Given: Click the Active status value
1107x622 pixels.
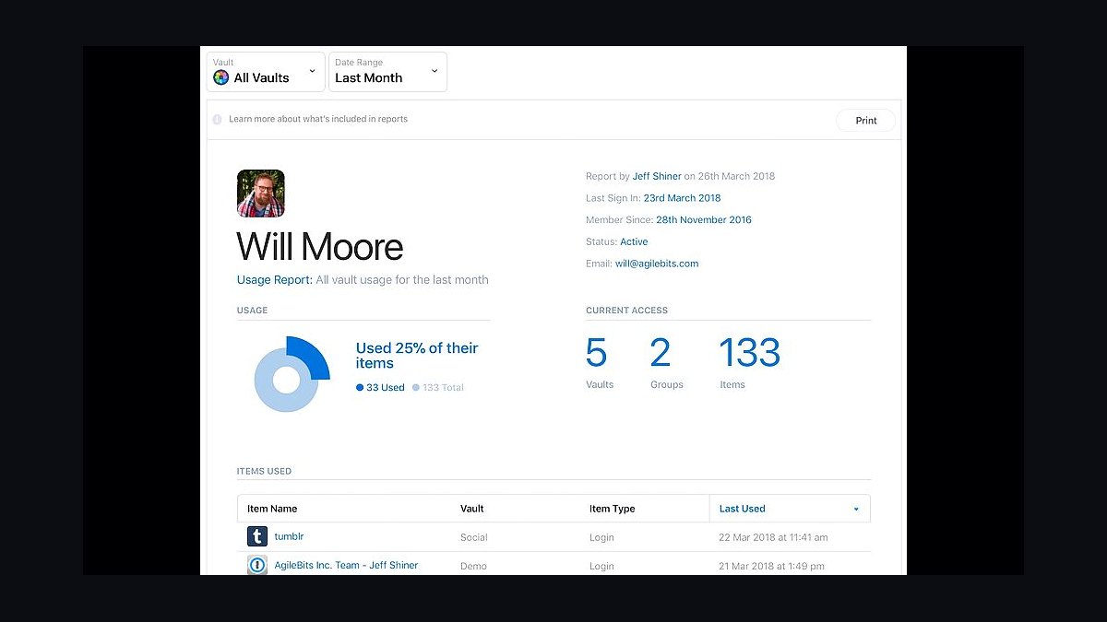Looking at the screenshot, I should [634, 242].
